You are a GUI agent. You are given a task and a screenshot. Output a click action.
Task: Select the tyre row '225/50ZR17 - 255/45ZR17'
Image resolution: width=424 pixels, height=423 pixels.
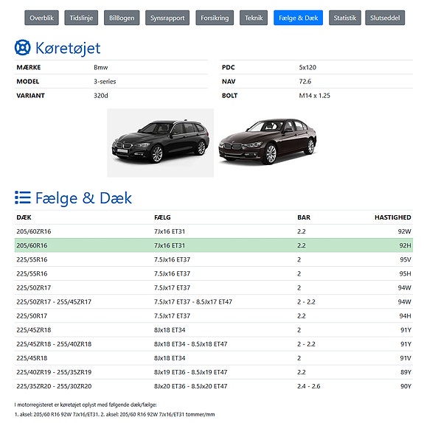[x=214, y=301]
